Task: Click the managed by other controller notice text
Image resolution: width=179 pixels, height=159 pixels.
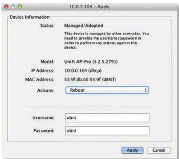Action: tap(106, 41)
